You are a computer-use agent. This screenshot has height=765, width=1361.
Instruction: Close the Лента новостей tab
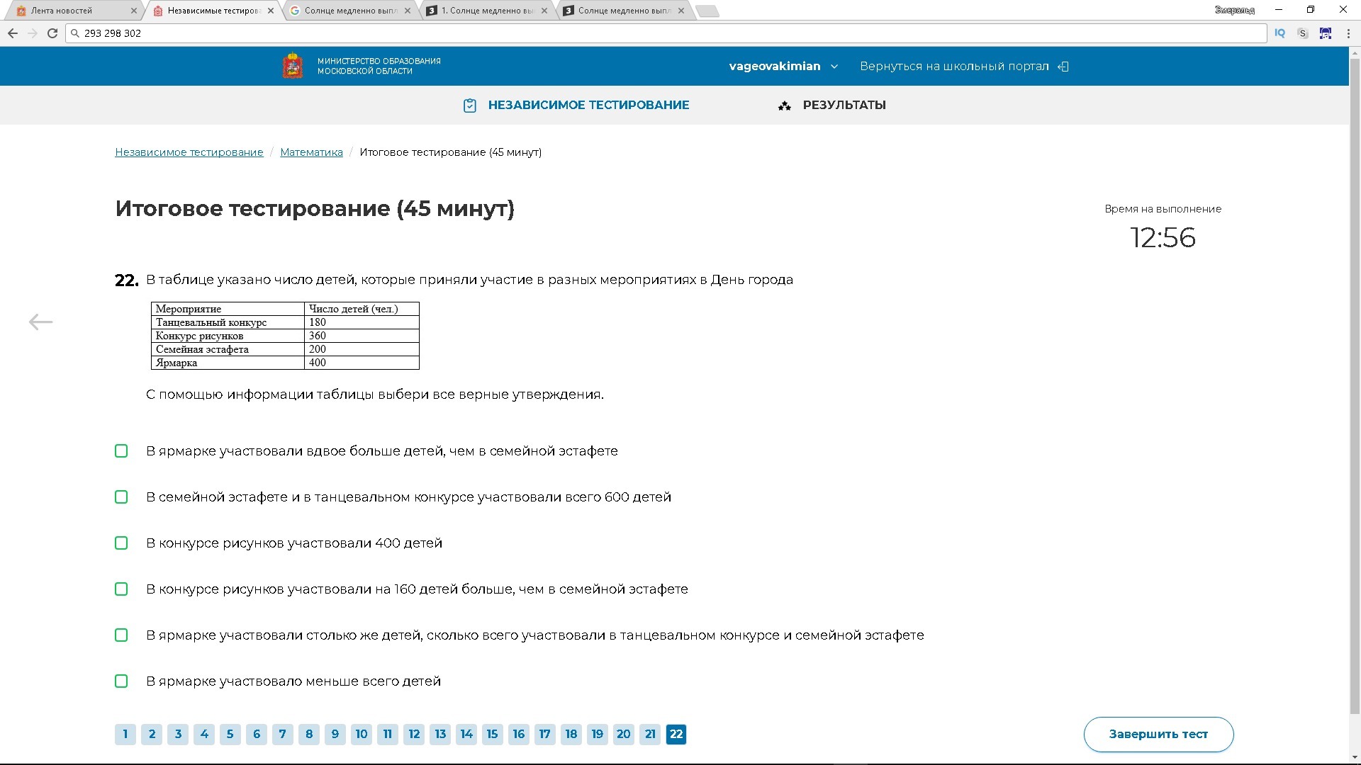click(x=133, y=11)
